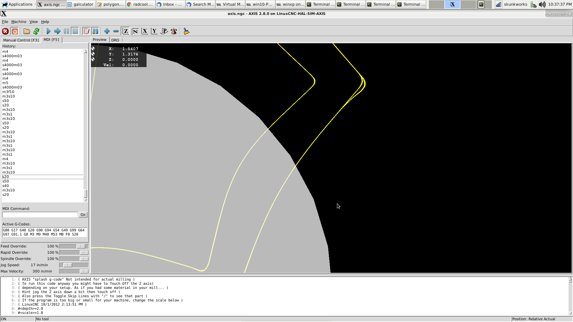Select G-code line 9 #<scale>=1.0
Screen dimensions: 573x322
tap(30, 313)
